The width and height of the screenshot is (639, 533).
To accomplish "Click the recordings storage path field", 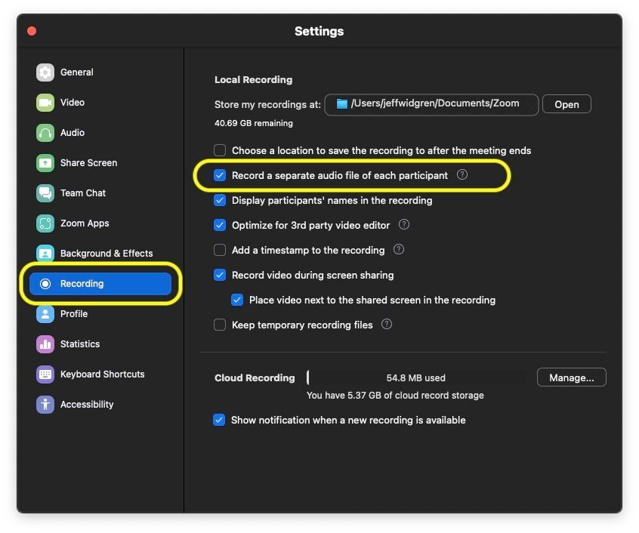I will click(x=432, y=104).
